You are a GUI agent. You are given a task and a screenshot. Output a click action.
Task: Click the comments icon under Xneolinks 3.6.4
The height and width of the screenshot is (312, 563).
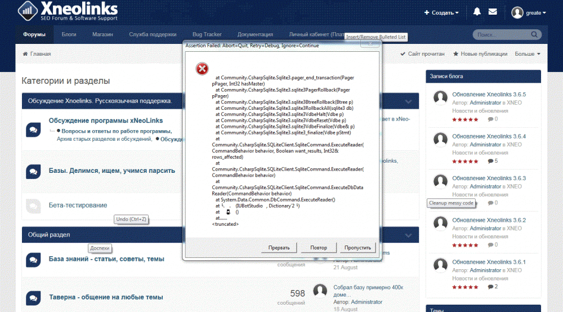(x=490, y=161)
